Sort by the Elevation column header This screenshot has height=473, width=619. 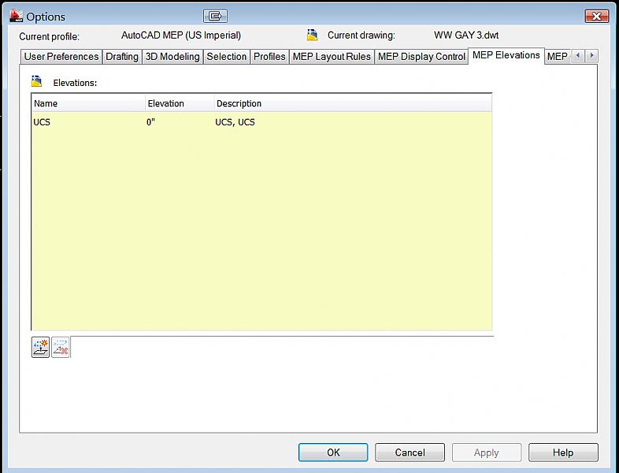pyautogui.click(x=180, y=103)
